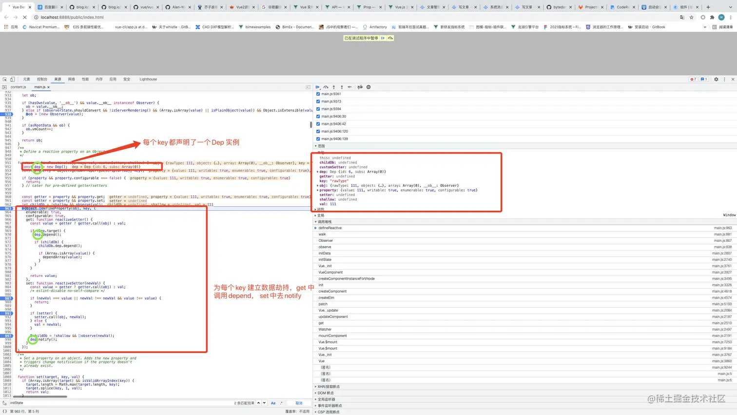The image size is (737, 415).
Task: Close the main.js source tab
Action: coord(48,87)
